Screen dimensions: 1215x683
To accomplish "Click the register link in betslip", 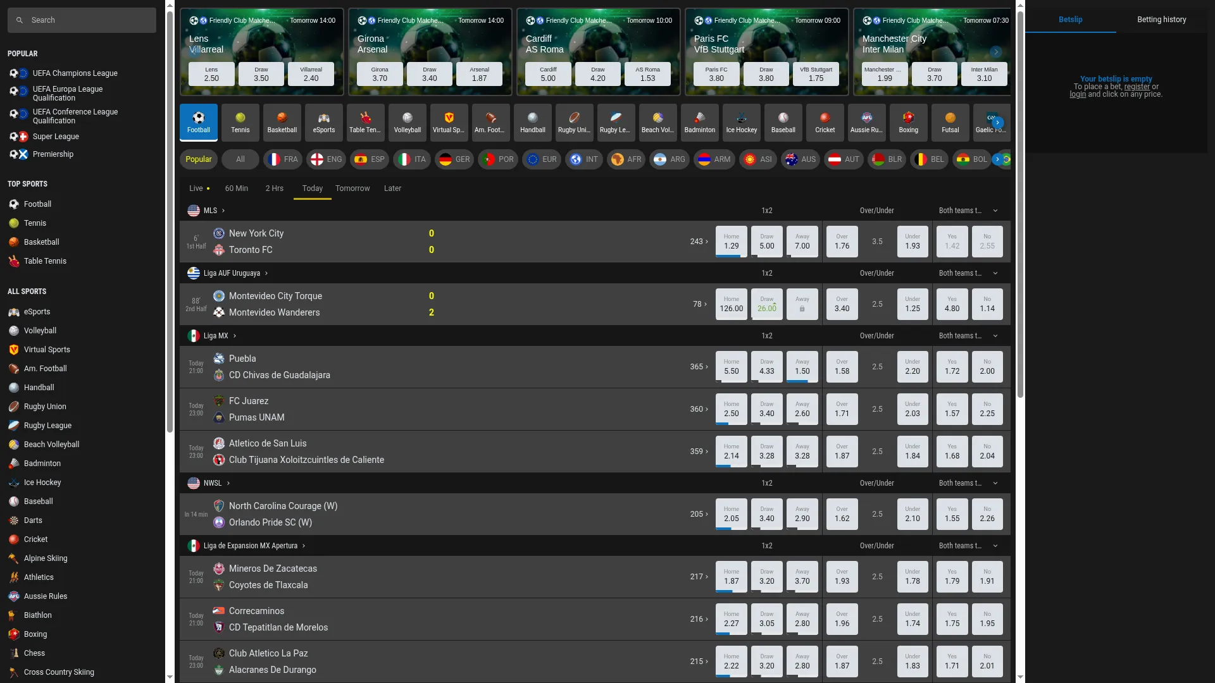I will click(1137, 87).
